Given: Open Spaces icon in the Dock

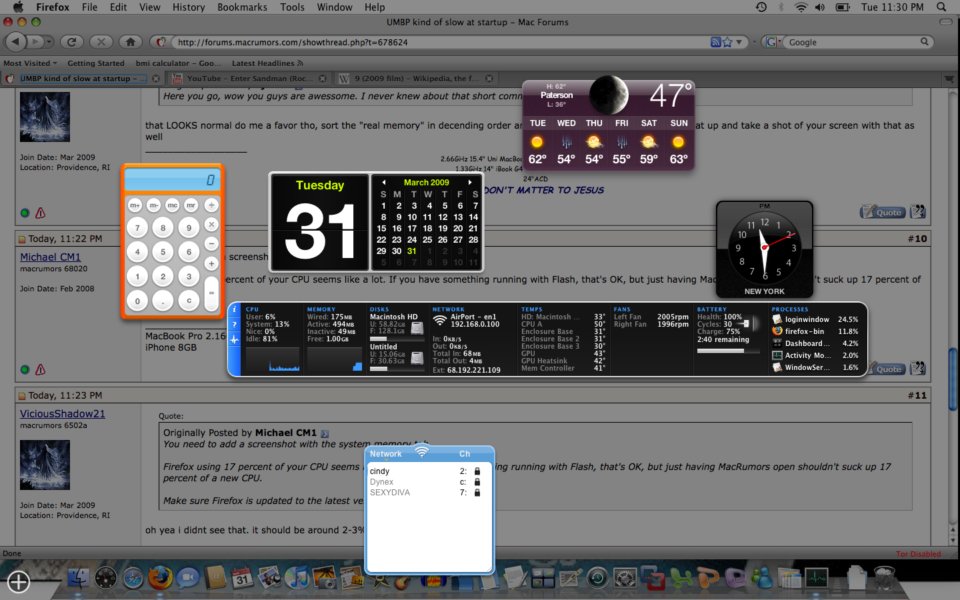Looking at the screenshot, I should coord(543,578).
